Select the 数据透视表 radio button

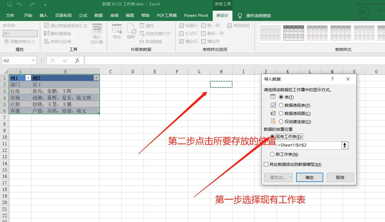[x=281, y=105]
